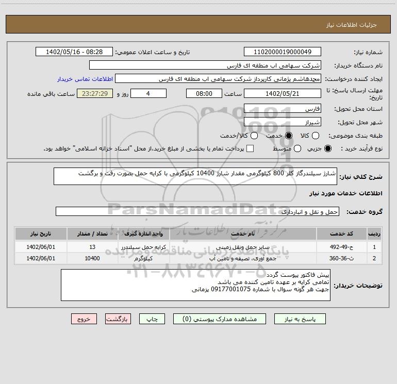Click the خروج exit button

click(x=84, y=319)
